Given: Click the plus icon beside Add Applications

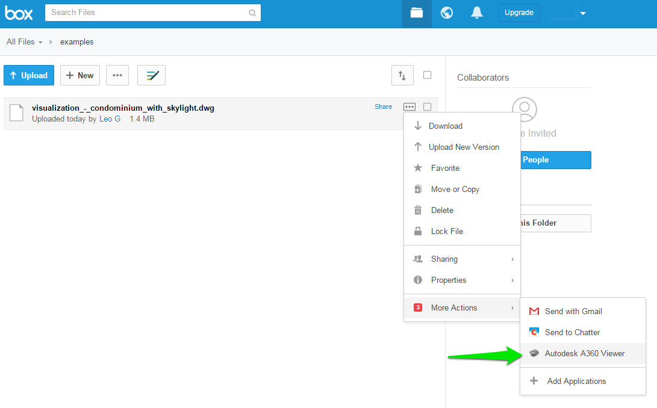Looking at the screenshot, I should coord(534,381).
